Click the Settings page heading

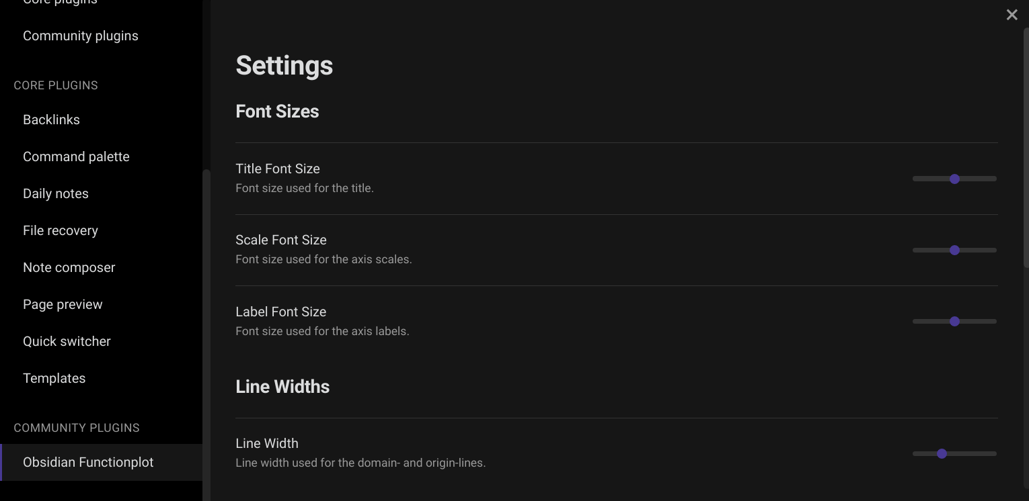coord(284,65)
